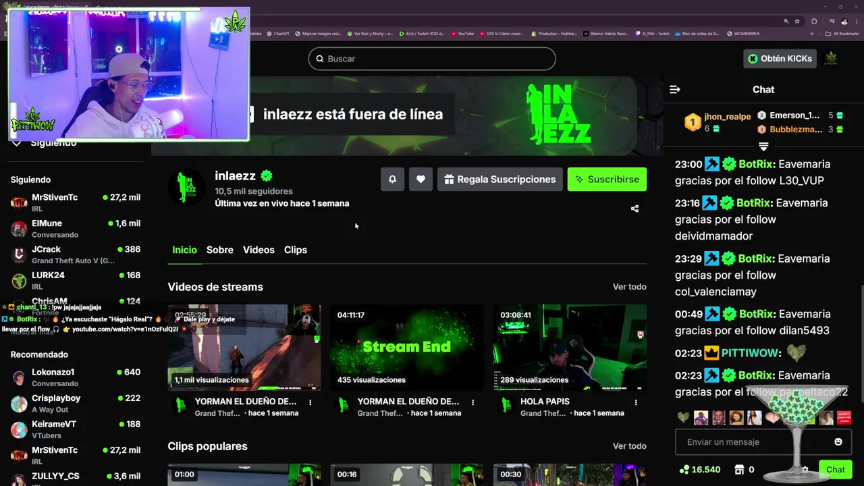Switch to the Sobre tab
The width and height of the screenshot is (864, 486).
pyautogui.click(x=220, y=250)
